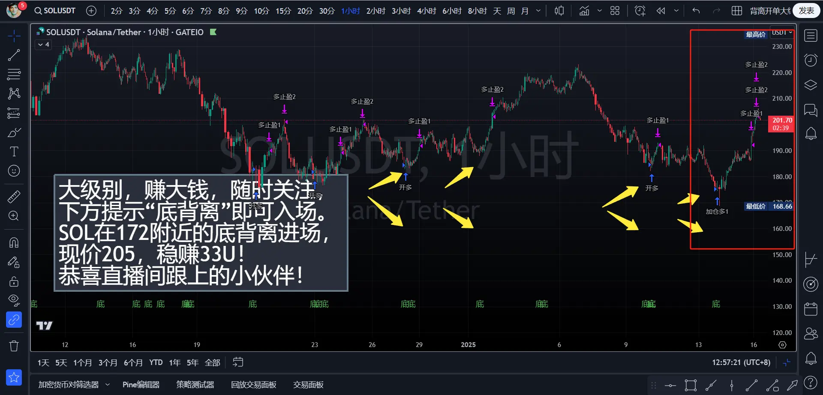Click the add symbol plus icon

[x=91, y=11]
